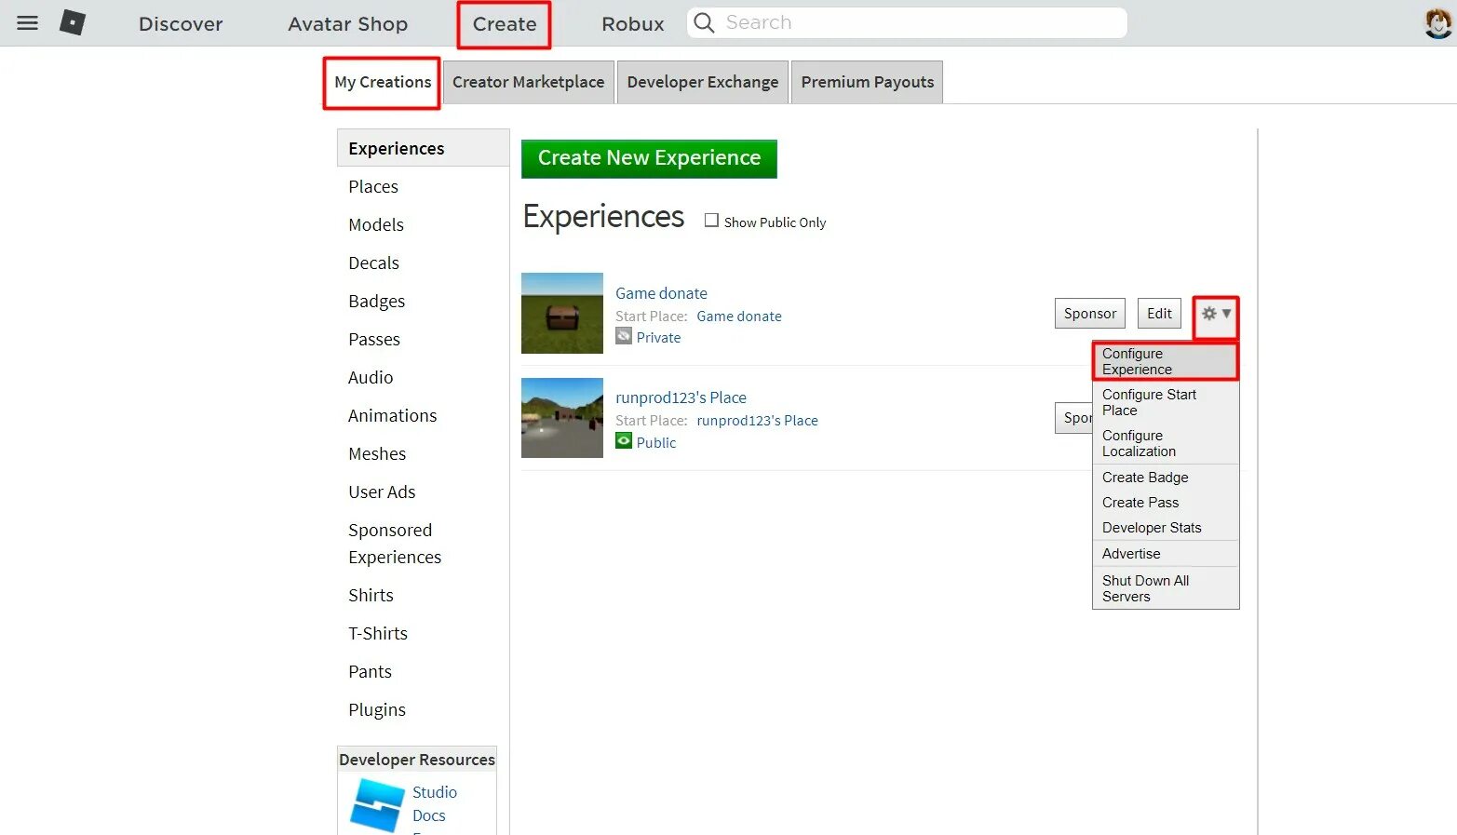Select Animations in the sidebar
1457x835 pixels.
[392, 416]
